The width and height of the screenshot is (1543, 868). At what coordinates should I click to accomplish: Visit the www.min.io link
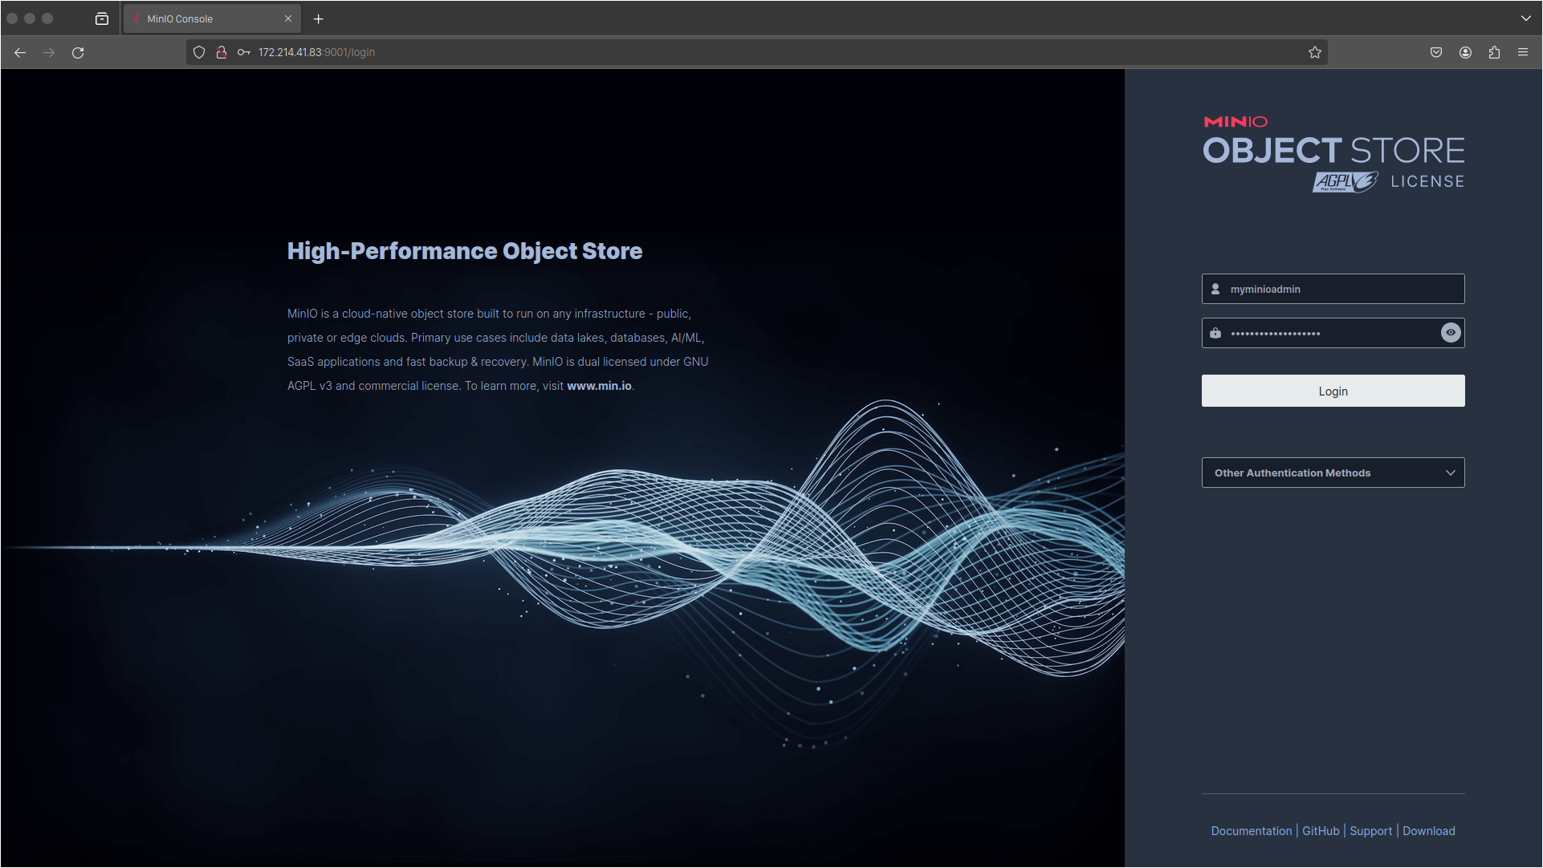click(599, 386)
